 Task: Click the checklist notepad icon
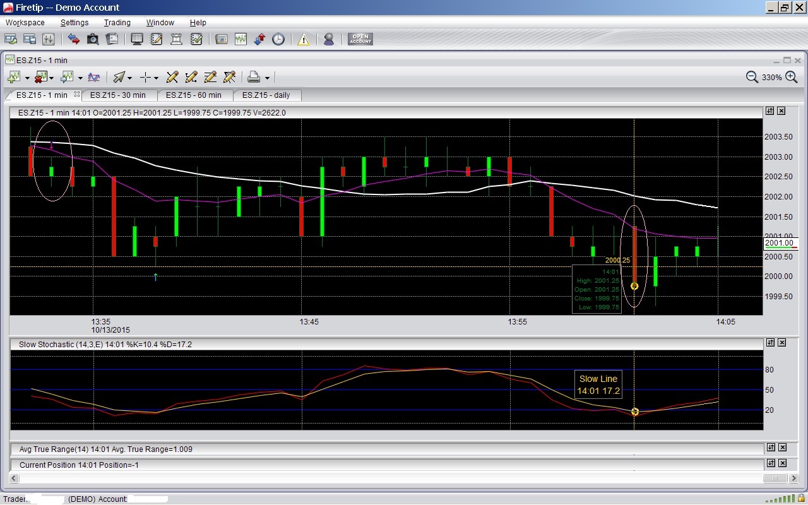(196, 39)
